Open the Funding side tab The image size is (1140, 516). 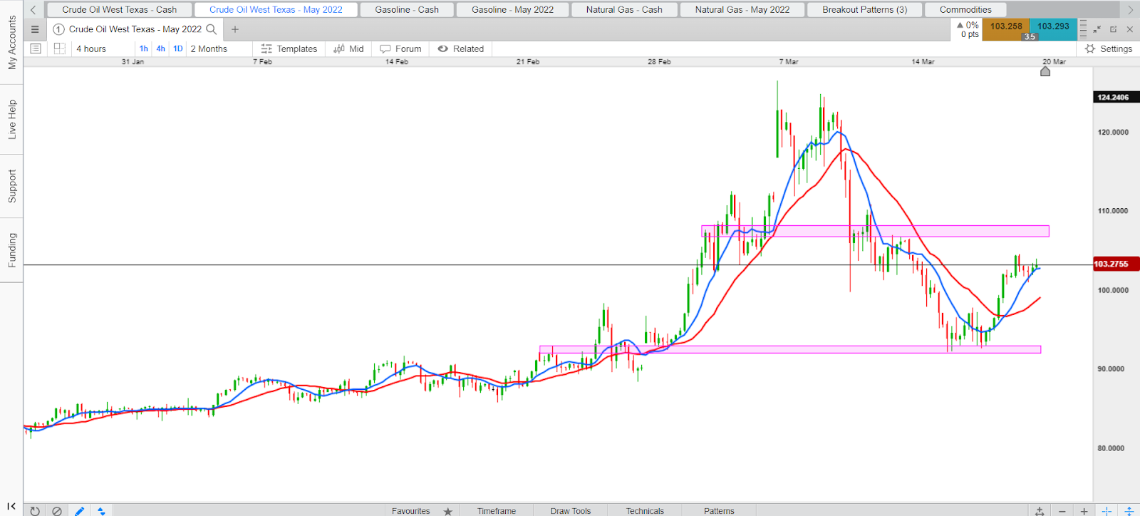click(x=11, y=250)
